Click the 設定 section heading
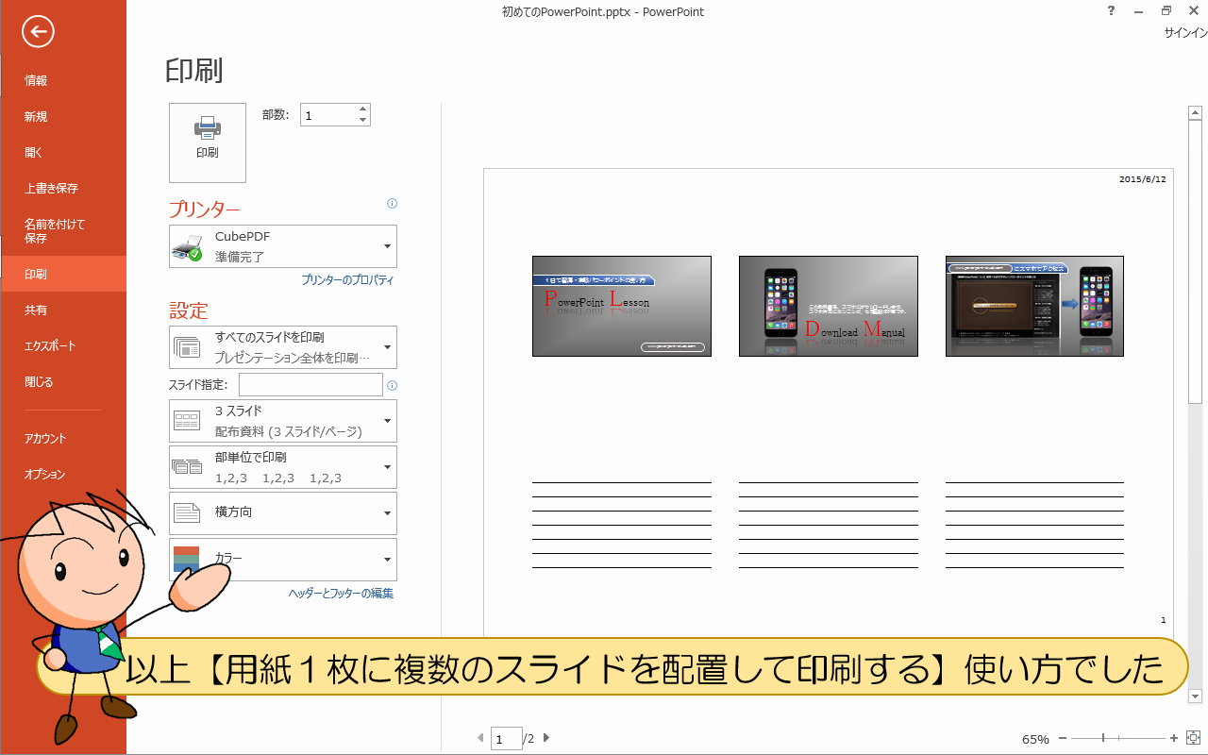This screenshot has height=755, width=1208. point(189,310)
